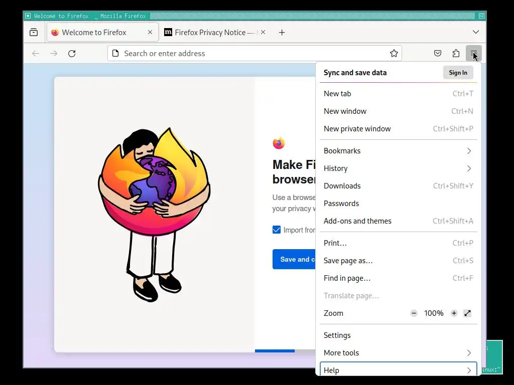Close the Welcome to Firefox tab
Viewport: 514px width, 385px height.
(150, 32)
